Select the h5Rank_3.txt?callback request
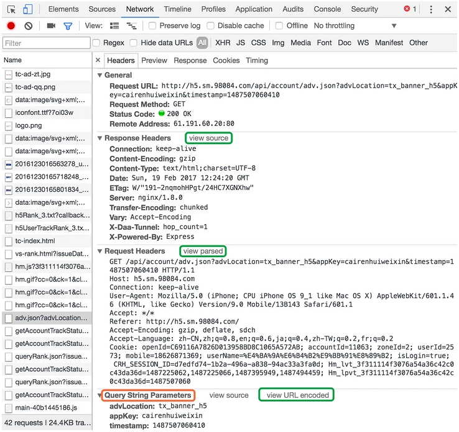 click(x=47, y=215)
